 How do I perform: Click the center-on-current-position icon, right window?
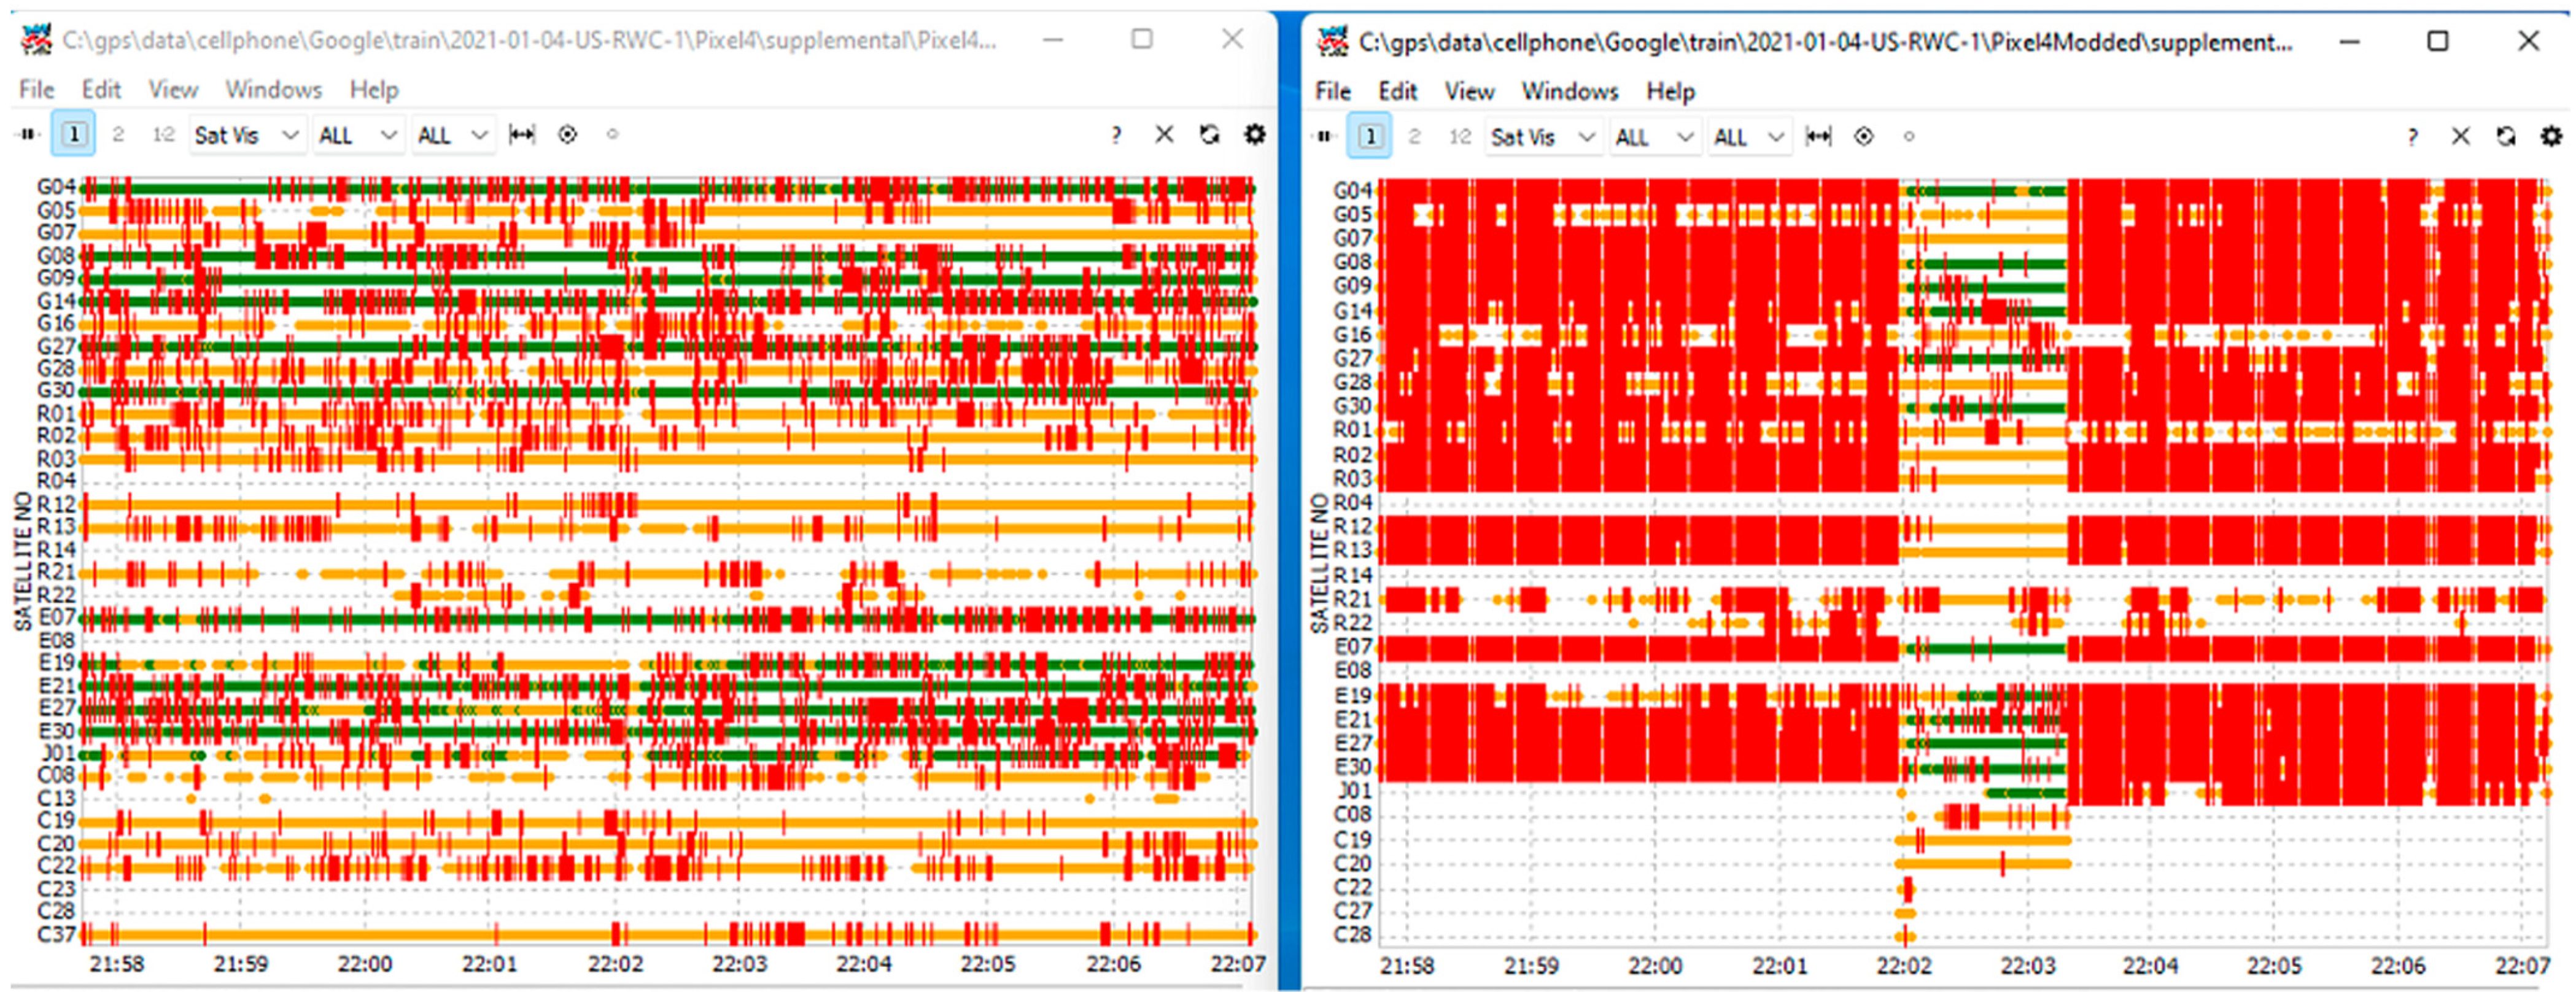[1863, 136]
